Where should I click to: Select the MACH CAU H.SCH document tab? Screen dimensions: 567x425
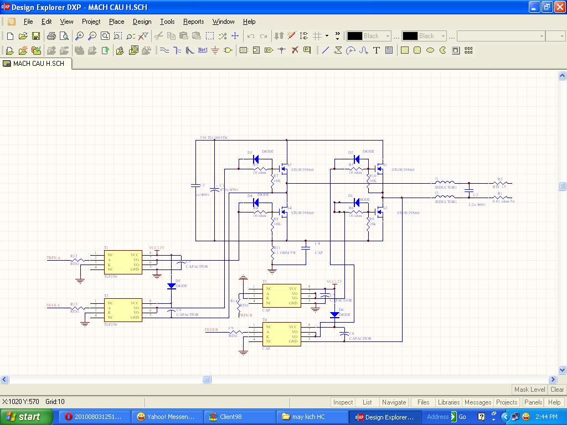(x=37, y=64)
